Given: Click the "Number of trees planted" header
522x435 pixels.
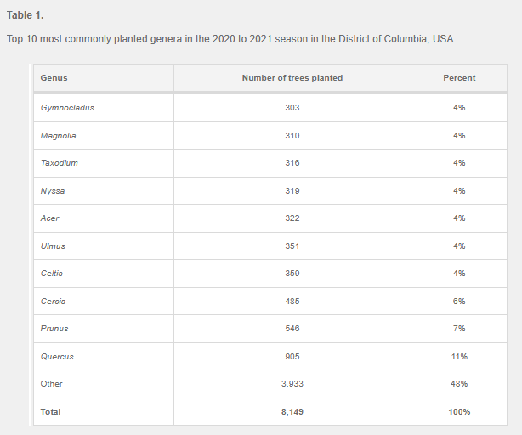Looking at the screenshot, I should (292, 78).
